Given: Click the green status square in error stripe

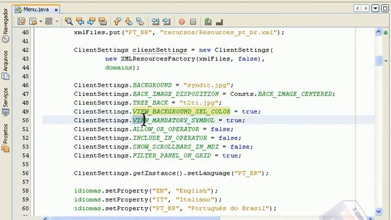Looking at the screenshot, I should click(x=386, y=32).
